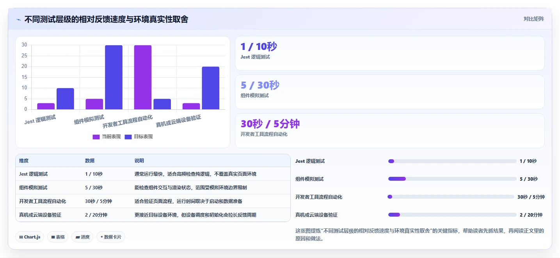This screenshot has width=560, height=258.
Task: Click the purple 当前表现 legend swatch
Action: coord(96,137)
